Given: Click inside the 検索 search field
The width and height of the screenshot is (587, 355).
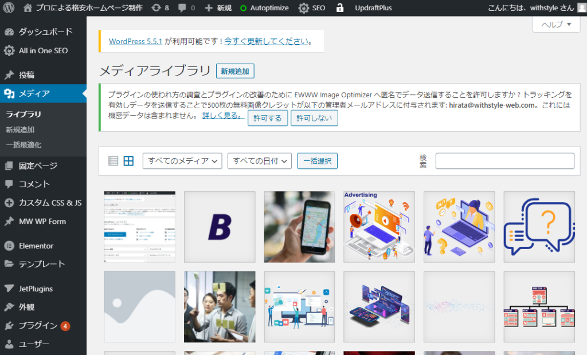Looking at the screenshot, I should point(504,160).
